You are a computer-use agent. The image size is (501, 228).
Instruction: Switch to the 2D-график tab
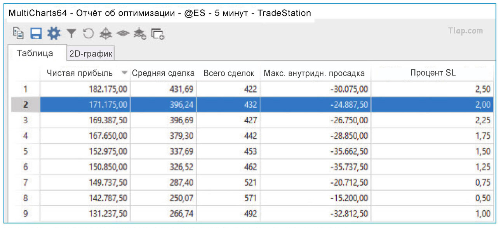[x=91, y=54]
